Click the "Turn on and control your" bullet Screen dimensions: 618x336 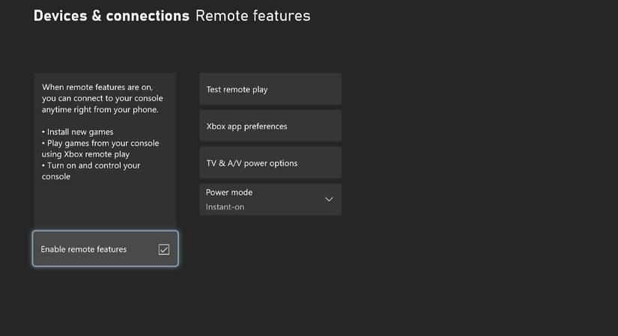click(x=91, y=165)
